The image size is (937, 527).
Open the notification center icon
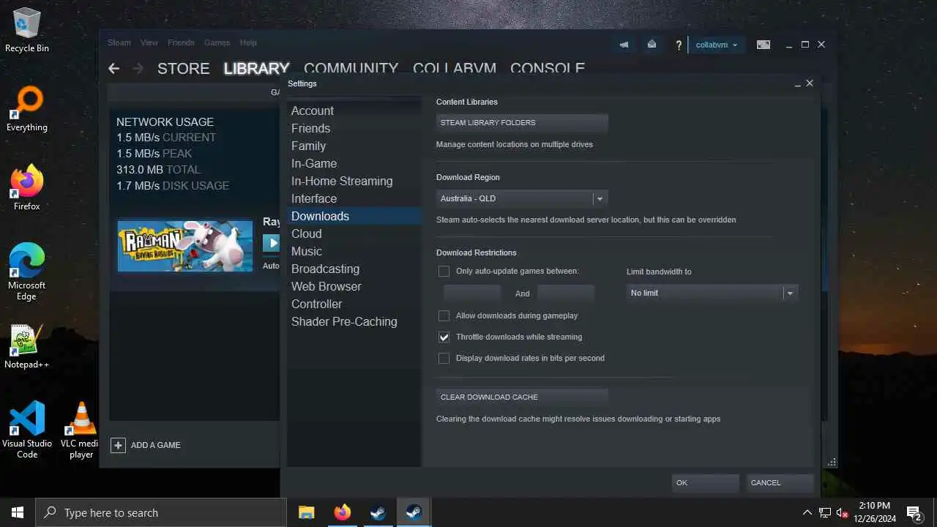pyautogui.click(x=914, y=512)
